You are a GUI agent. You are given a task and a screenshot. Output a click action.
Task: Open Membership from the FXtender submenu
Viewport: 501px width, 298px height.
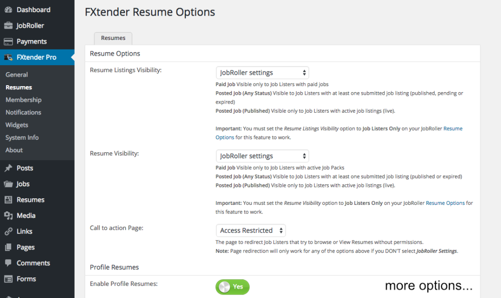[24, 100]
